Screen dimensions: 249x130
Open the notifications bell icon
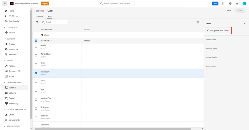click(x=237, y=4)
